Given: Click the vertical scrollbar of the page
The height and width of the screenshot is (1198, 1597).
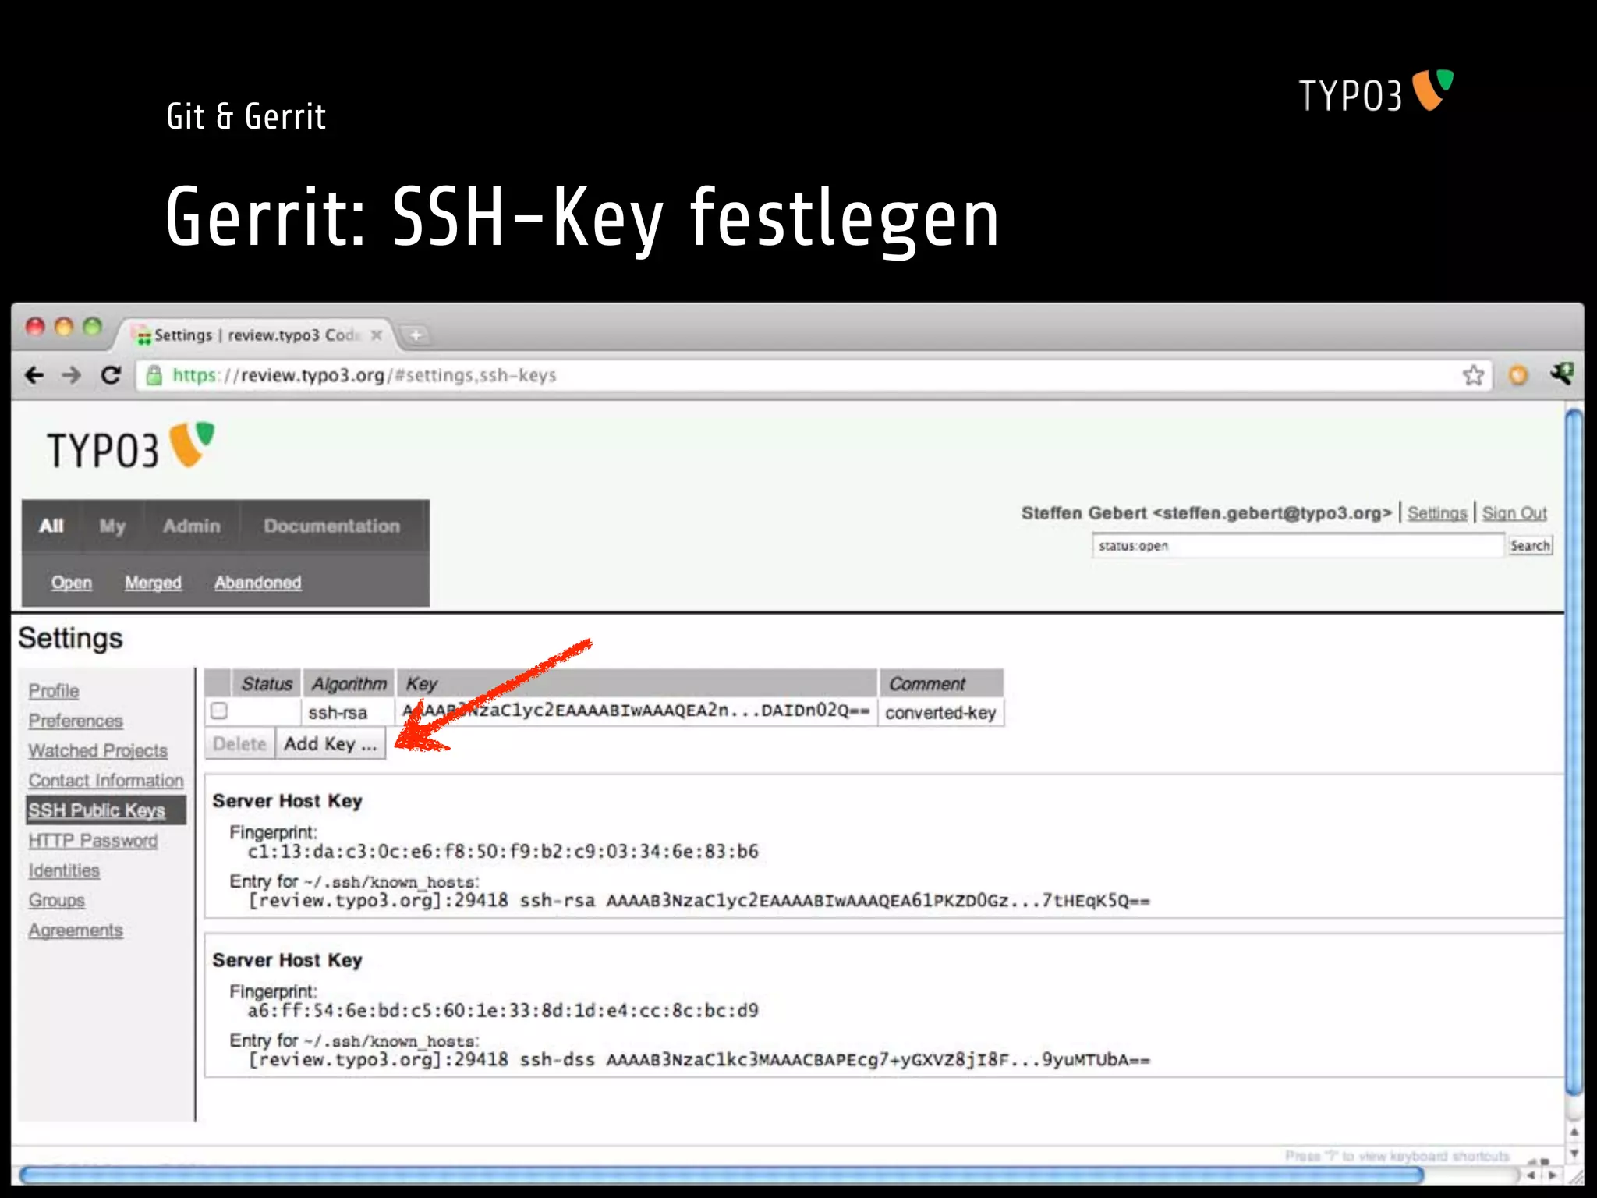Looking at the screenshot, I should click(1574, 753).
